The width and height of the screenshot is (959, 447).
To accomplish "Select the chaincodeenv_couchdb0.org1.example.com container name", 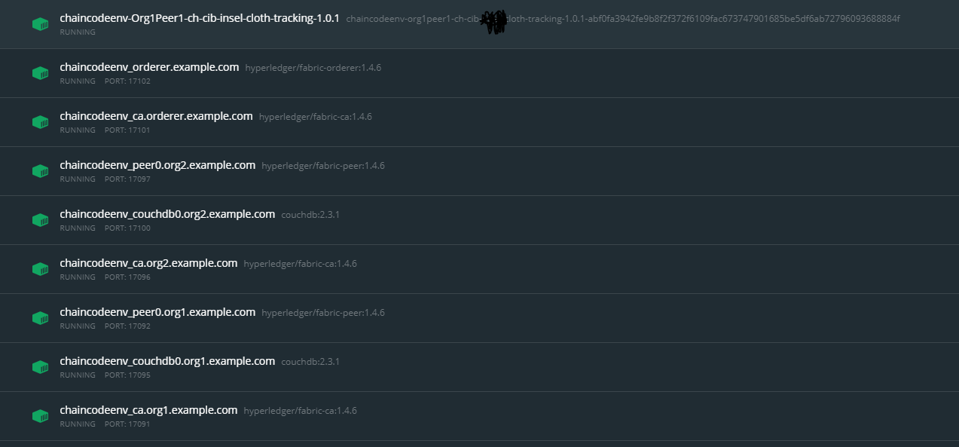I will pos(167,361).
